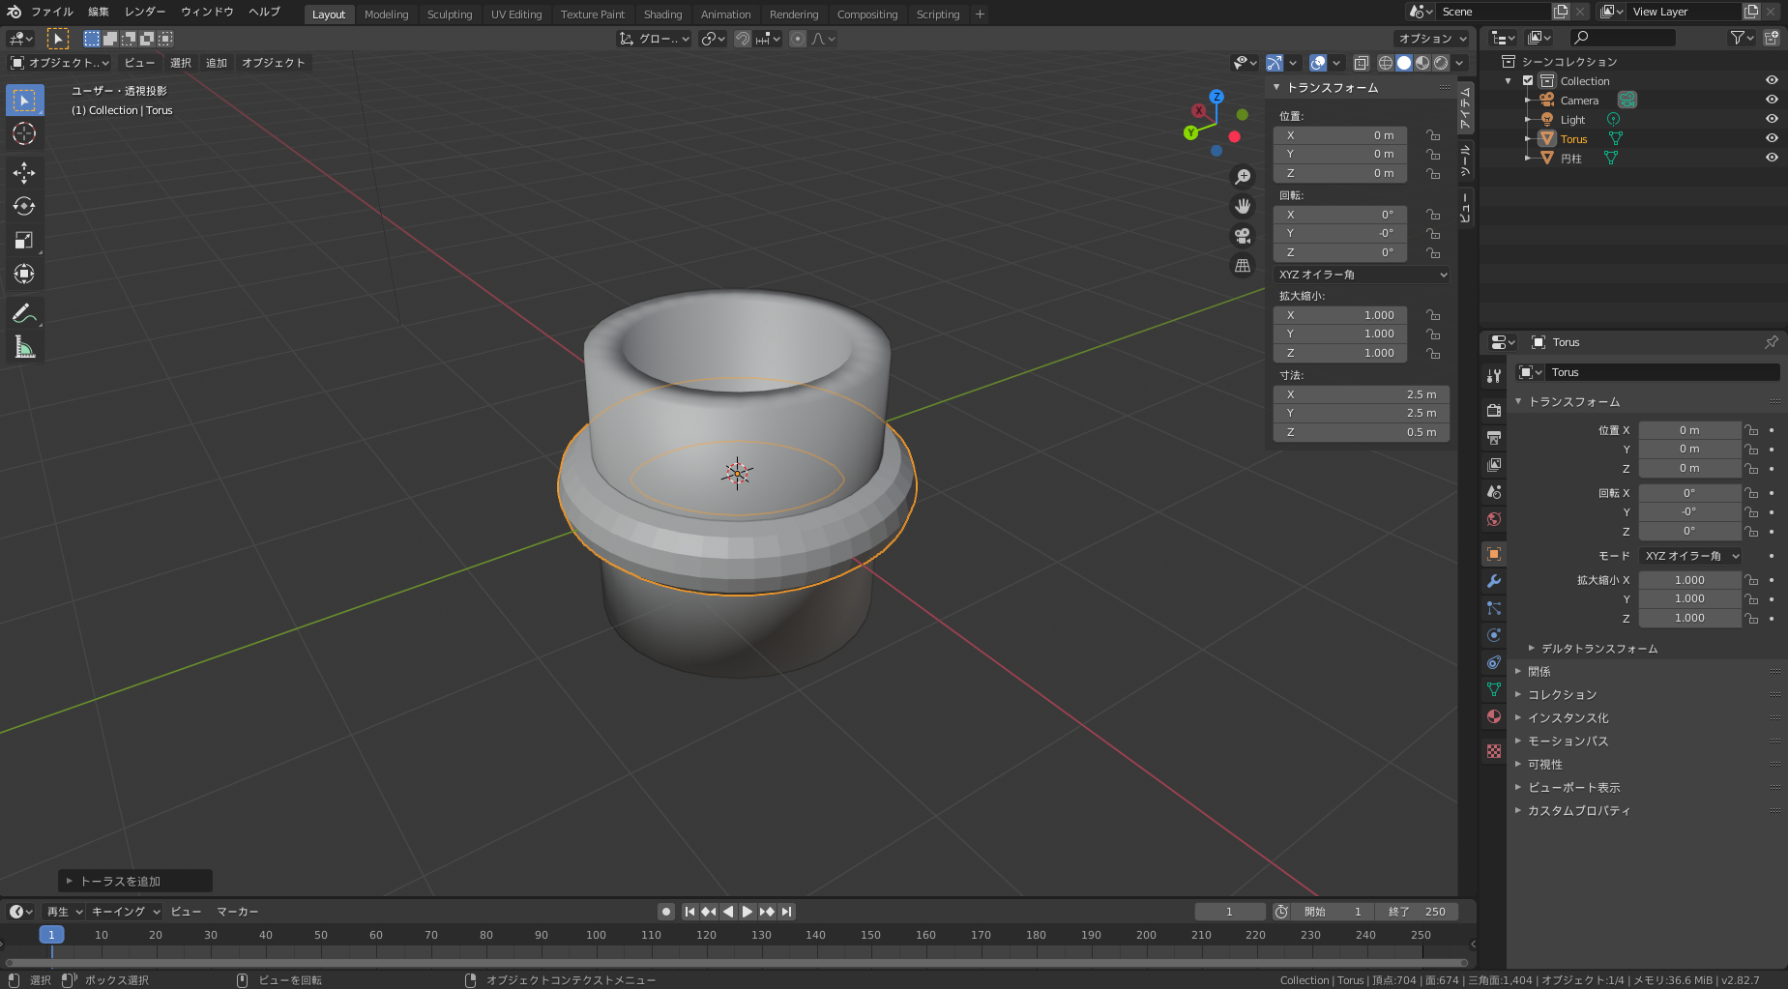Select the Move tool in the left toolbar

pyautogui.click(x=24, y=173)
